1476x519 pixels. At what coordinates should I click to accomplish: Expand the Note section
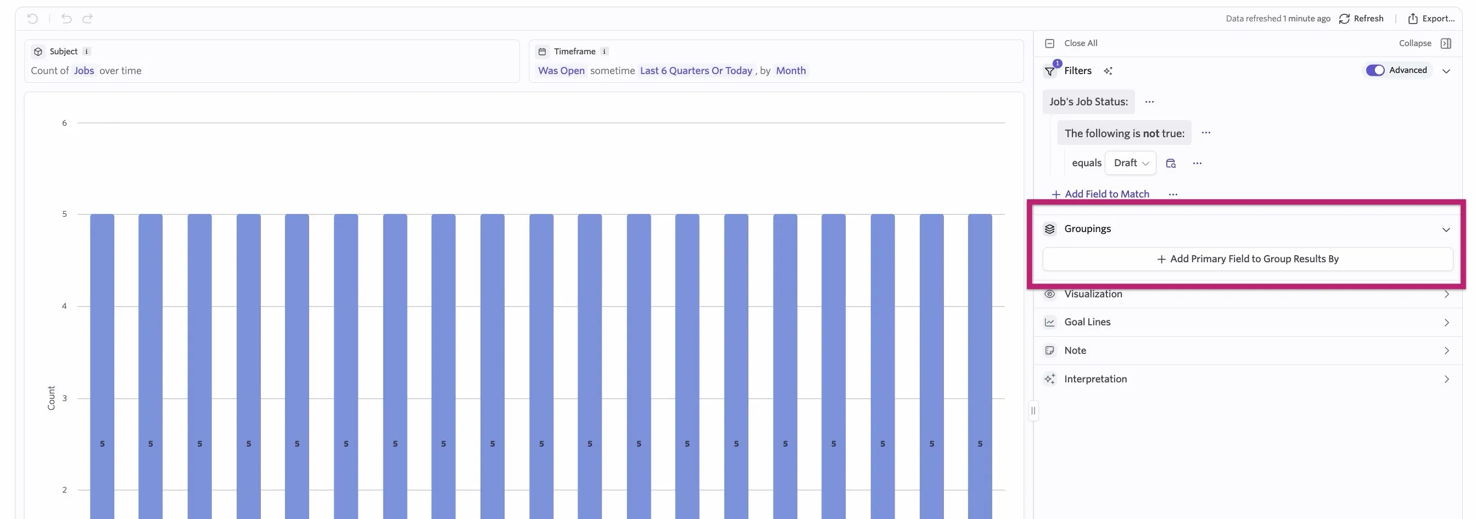pyautogui.click(x=1248, y=351)
